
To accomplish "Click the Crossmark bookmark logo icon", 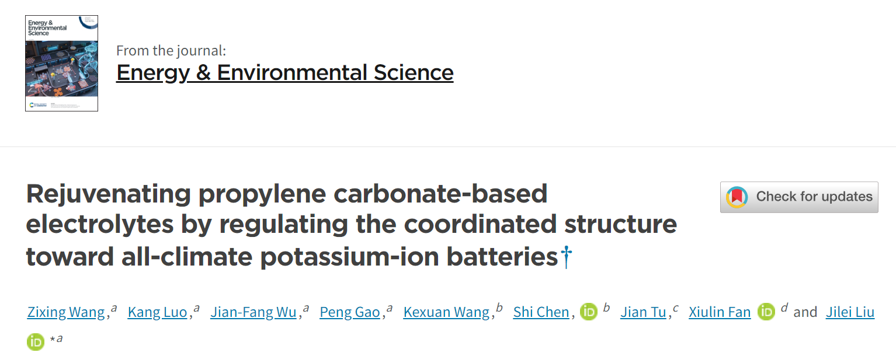I will point(737,197).
